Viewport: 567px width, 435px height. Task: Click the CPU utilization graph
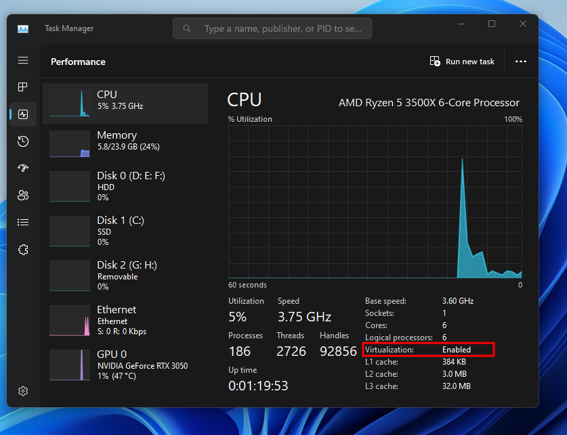click(x=375, y=203)
